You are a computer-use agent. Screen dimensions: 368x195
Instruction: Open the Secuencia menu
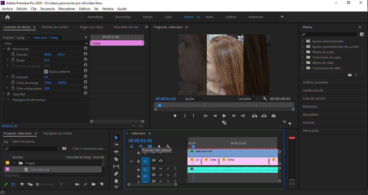pos(47,9)
